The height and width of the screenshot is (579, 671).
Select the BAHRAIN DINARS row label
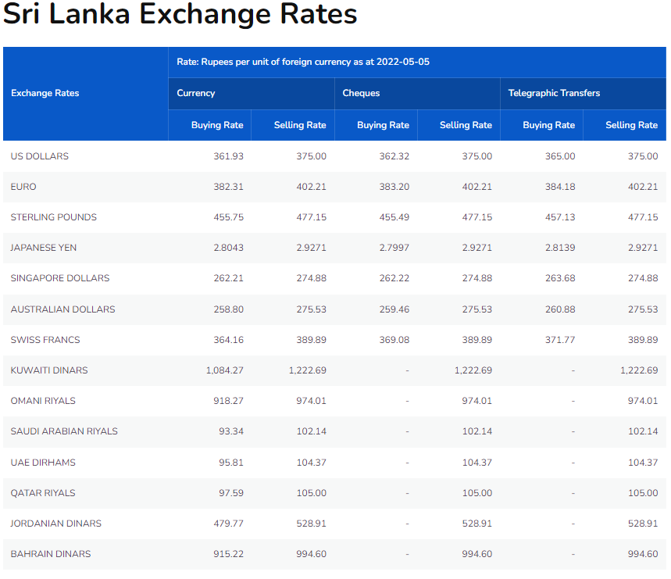pos(51,554)
